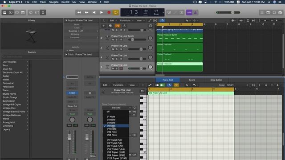Open the Mix menu in menu bar
The image size is (285, 160).
pyautogui.click(x=74, y=2)
